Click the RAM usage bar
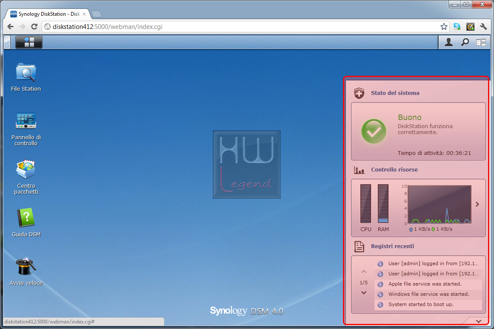This screenshot has height=329, width=494. tap(383, 204)
